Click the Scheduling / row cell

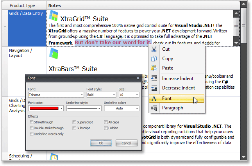(x=27, y=156)
